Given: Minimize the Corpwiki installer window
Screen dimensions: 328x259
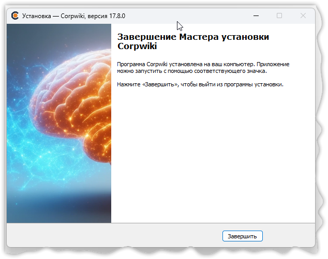Looking at the screenshot, I should click(x=256, y=16).
